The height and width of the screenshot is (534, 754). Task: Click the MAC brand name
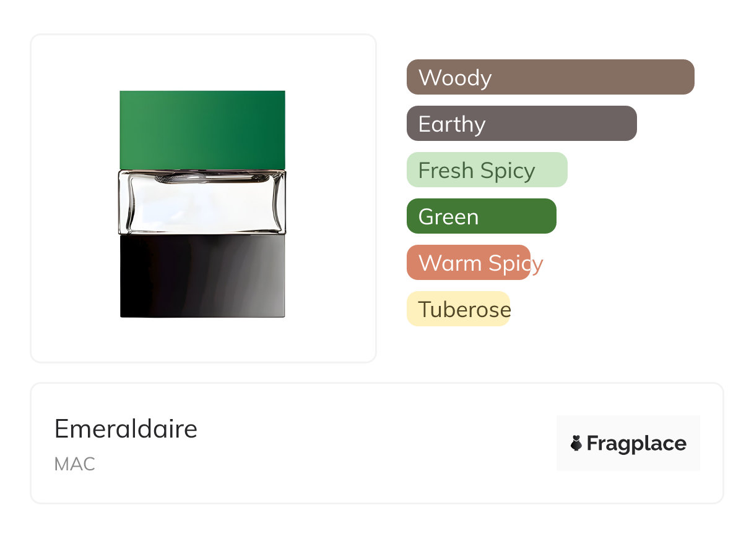(74, 464)
